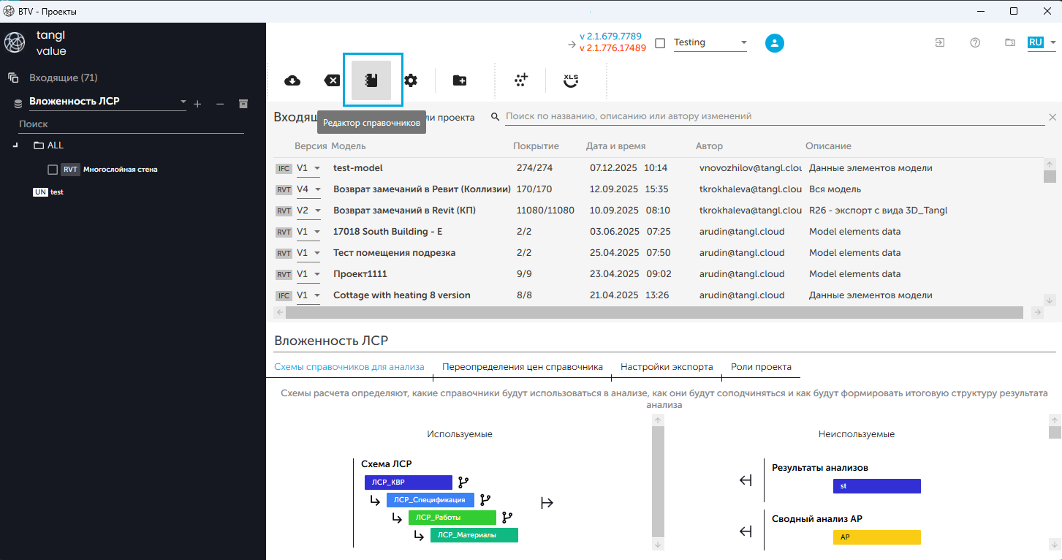Click the help question mark icon
Screen dimensions: 1062x560
click(x=975, y=43)
